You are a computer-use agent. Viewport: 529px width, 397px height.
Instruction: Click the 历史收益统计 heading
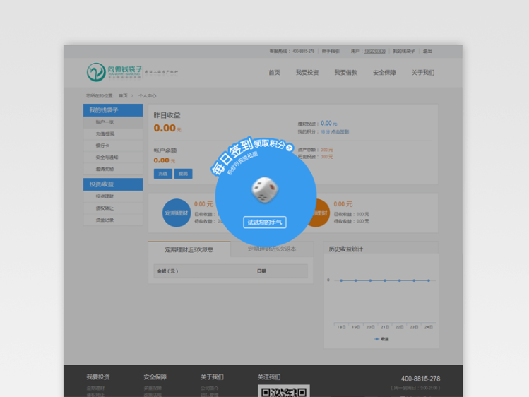click(x=346, y=249)
